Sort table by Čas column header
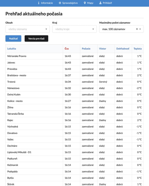 tap(67, 49)
